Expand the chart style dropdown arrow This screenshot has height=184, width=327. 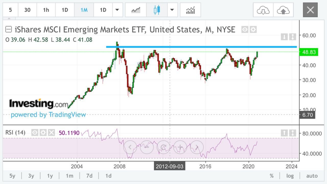click(x=172, y=10)
